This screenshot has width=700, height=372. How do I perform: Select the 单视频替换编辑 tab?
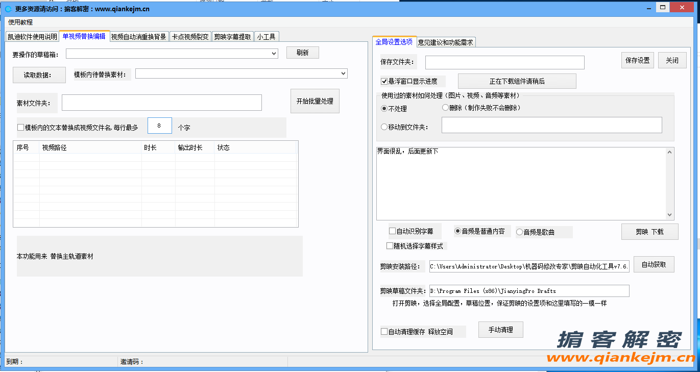(84, 36)
